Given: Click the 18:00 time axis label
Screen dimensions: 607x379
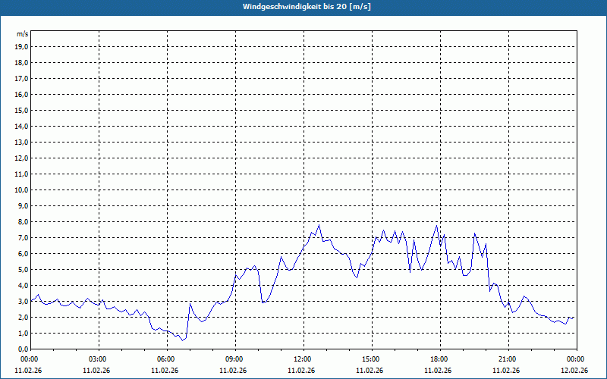Looking at the screenshot, I should [439, 359].
